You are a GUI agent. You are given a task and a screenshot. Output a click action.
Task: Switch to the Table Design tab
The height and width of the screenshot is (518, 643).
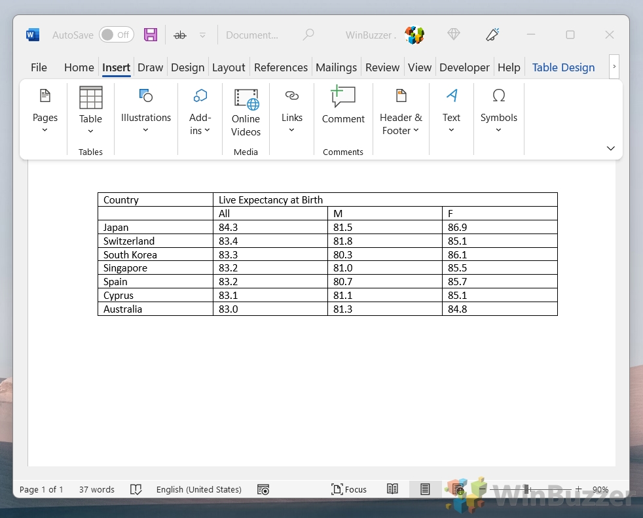563,67
